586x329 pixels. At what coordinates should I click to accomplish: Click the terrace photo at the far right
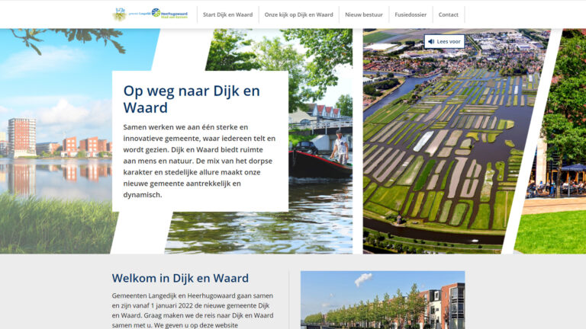561,175
